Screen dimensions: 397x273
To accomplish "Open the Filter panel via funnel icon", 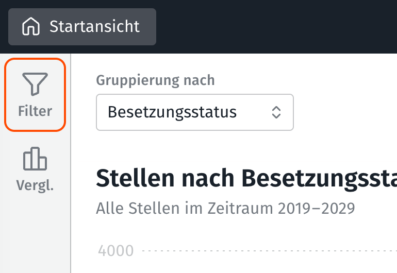I will pyautogui.click(x=35, y=83).
